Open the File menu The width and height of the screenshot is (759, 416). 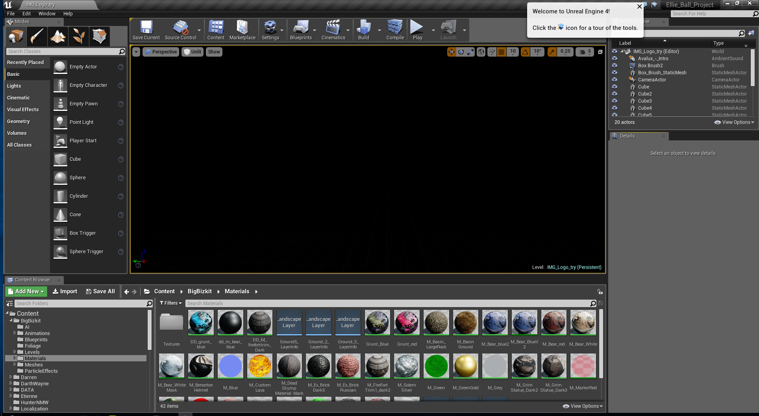tap(11, 14)
